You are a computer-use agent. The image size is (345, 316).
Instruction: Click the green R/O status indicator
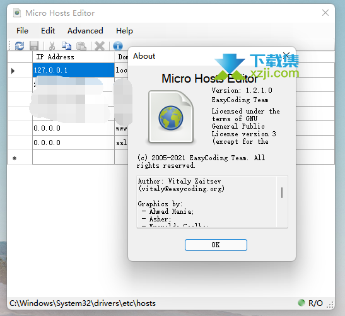click(301, 303)
